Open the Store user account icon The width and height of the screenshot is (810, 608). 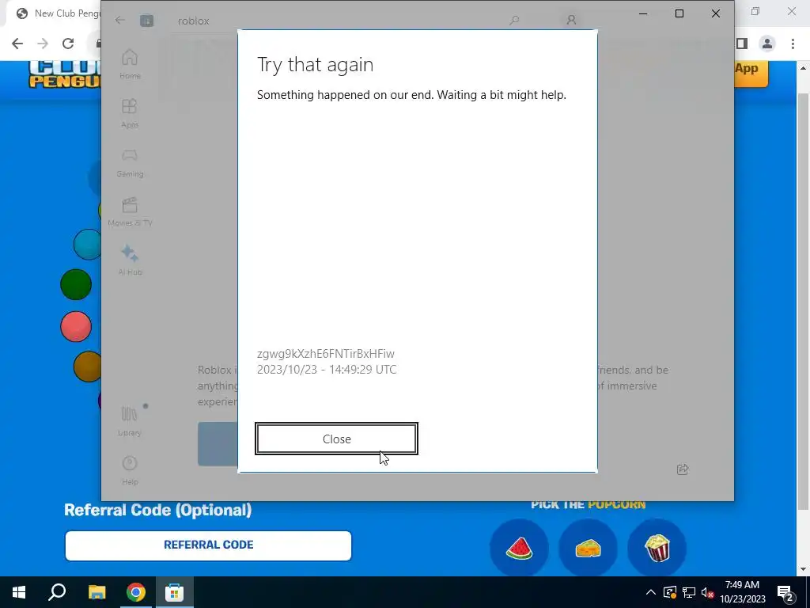tap(571, 20)
